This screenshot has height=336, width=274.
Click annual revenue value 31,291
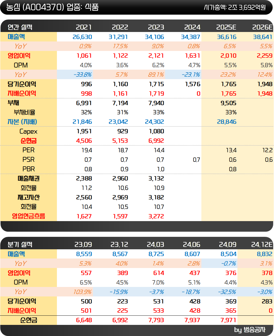point(118,37)
